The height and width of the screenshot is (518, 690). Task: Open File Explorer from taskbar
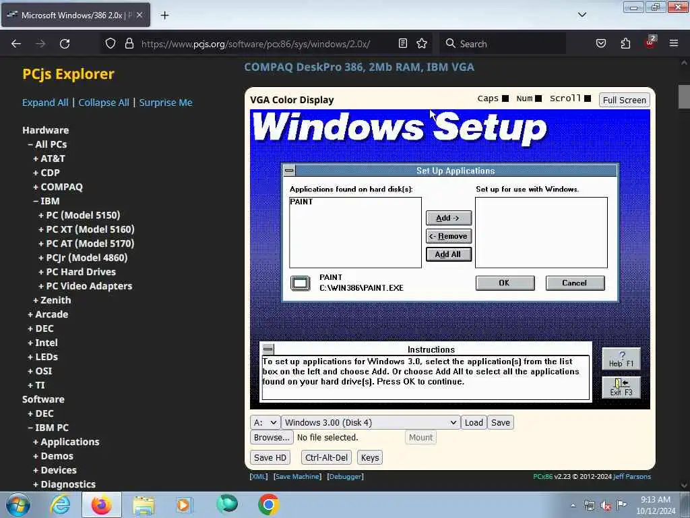tap(144, 505)
